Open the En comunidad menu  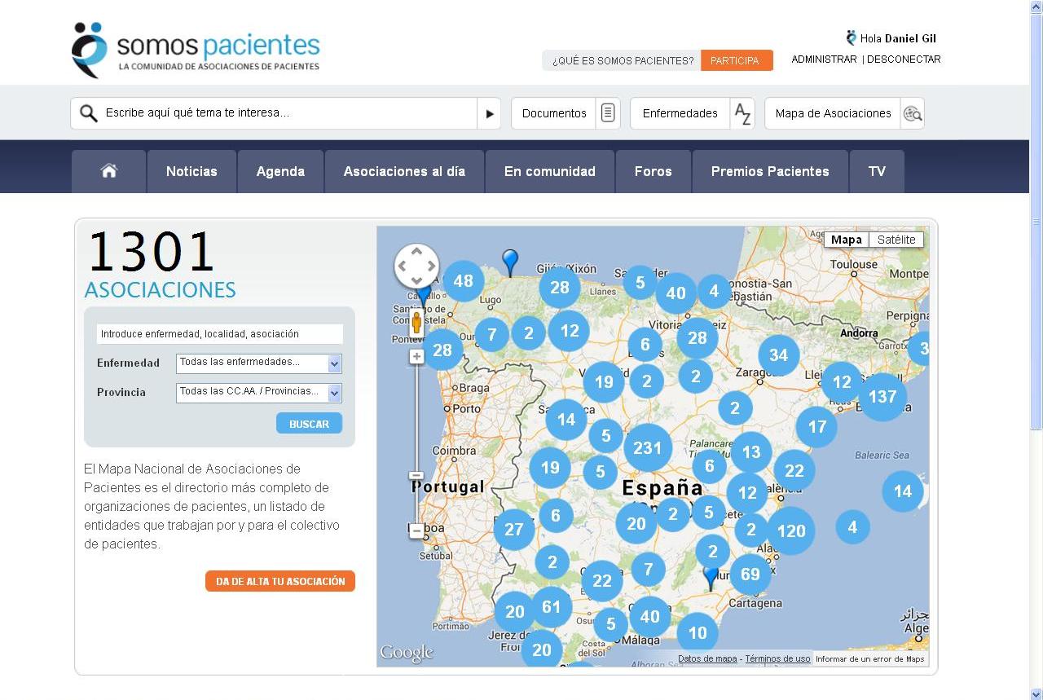(x=550, y=171)
